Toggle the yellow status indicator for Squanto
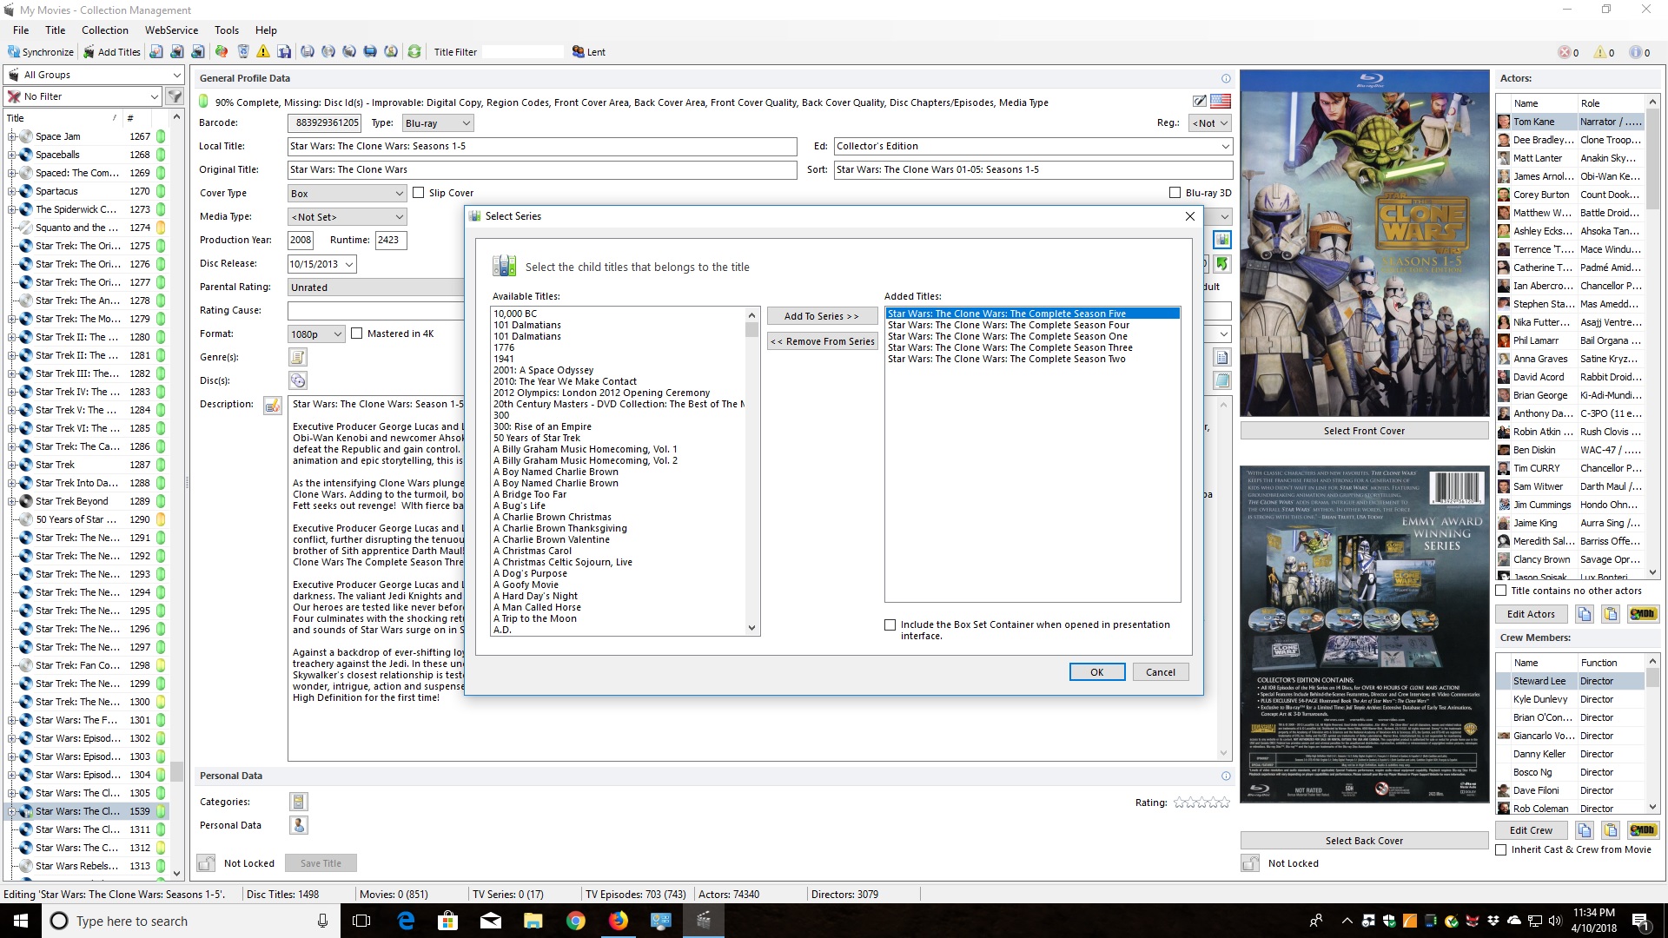This screenshot has width=1668, height=938. click(x=161, y=228)
